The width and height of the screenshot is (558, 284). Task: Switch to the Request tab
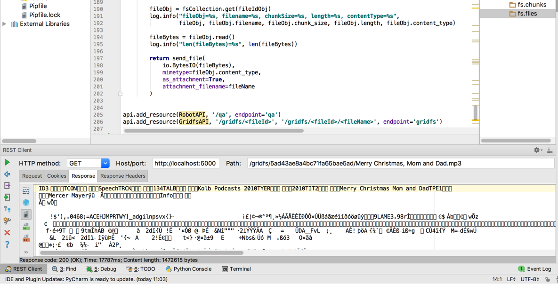point(32,176)
